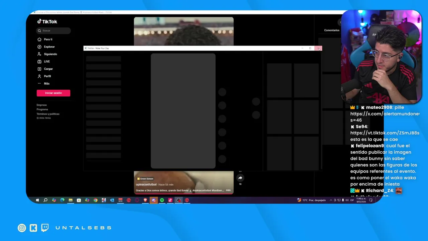
Task: Click the background TikTok video frame
Action: coord(184,31)
